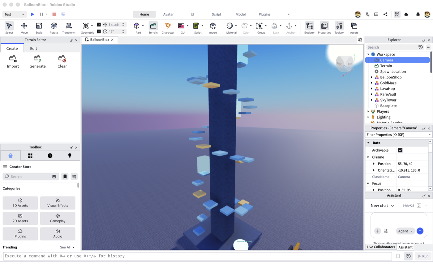Open the Toolbox marketplace bag tab
Image resolution: width=433 pixels, height=271 pixels.
point(11,156)
